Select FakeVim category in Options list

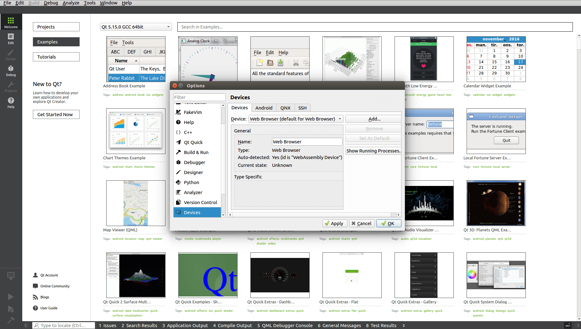point(197,112)
